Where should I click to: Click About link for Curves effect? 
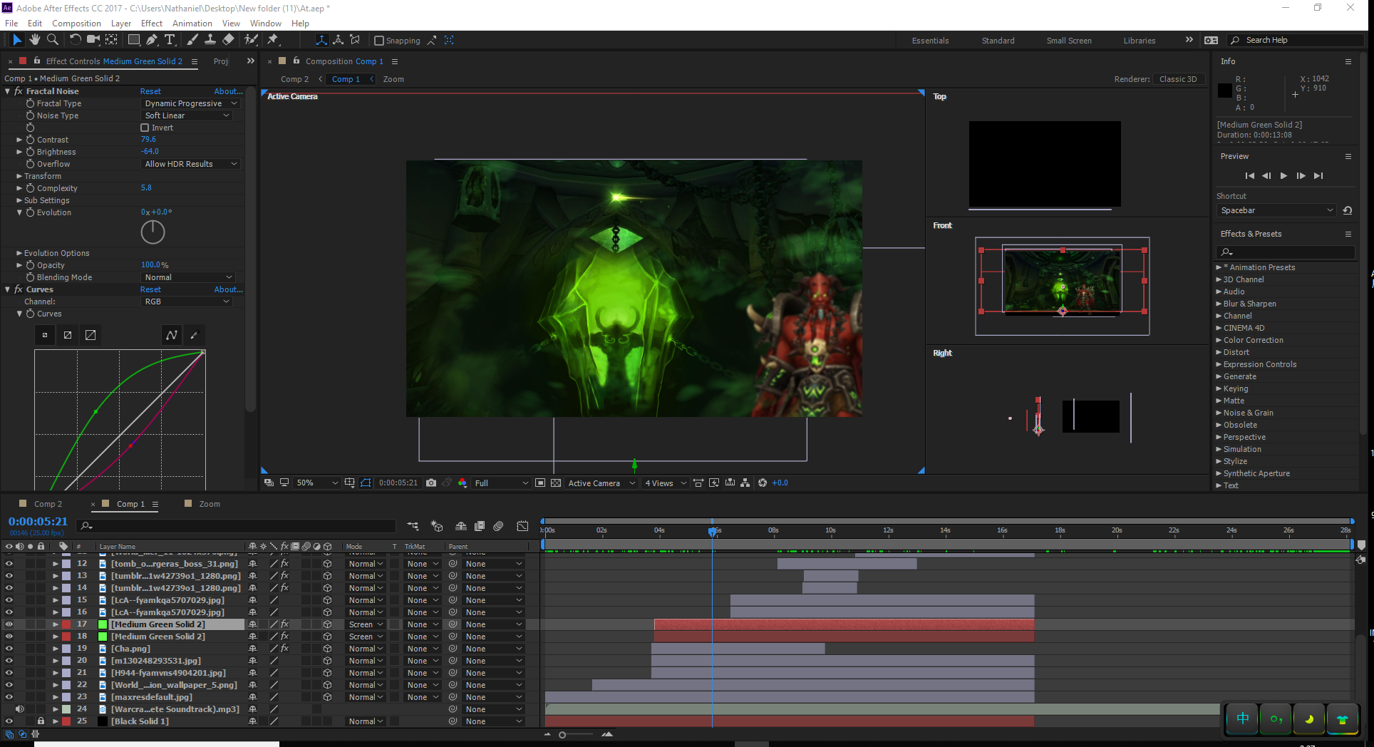point(228,289)
